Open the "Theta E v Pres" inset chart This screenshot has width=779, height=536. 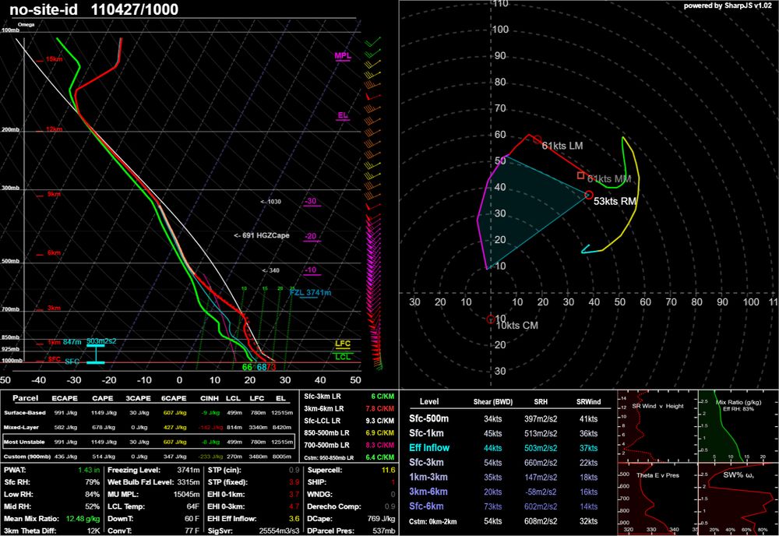[x=657, y=499]
